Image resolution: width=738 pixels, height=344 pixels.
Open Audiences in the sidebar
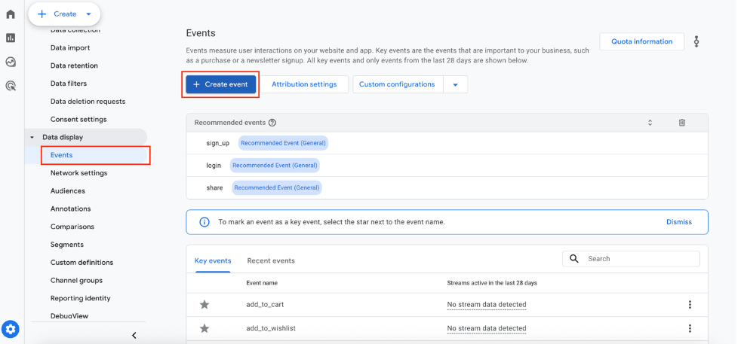(x=68, y=191)
